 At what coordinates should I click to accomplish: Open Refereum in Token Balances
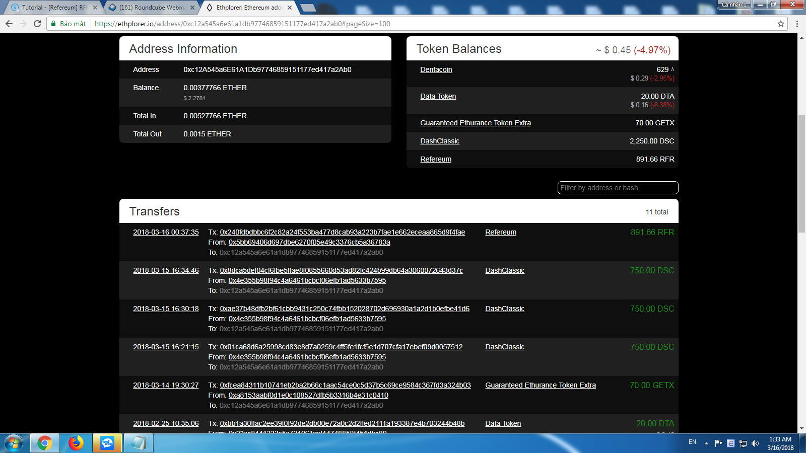click(436, 159)
